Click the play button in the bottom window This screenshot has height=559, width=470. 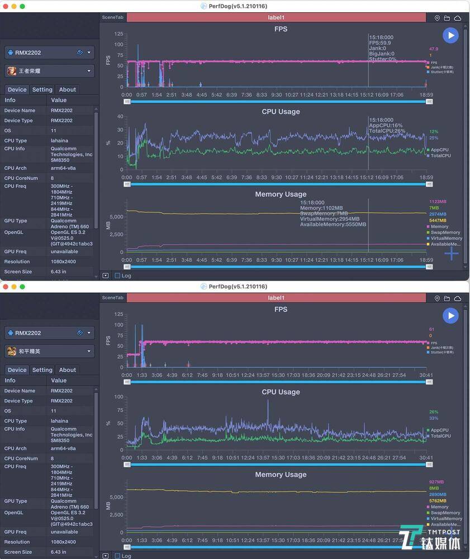pyautogui.click(x=450, y=316)
